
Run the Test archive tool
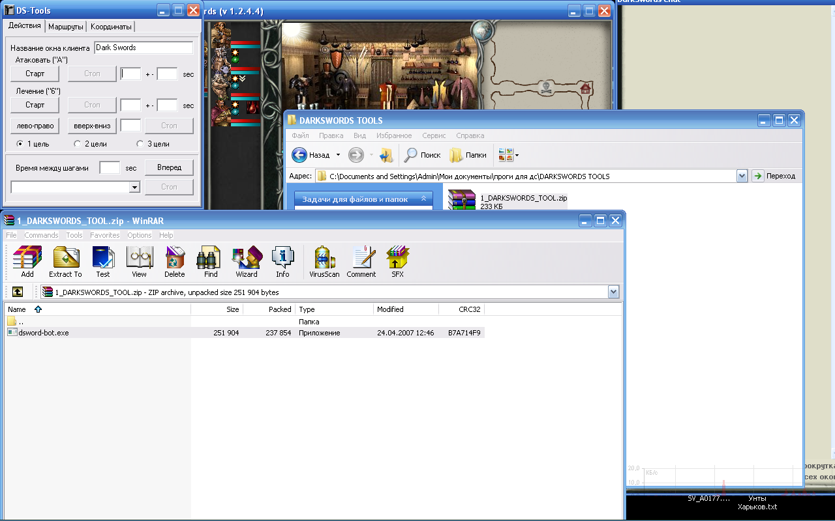click(103, 262)
